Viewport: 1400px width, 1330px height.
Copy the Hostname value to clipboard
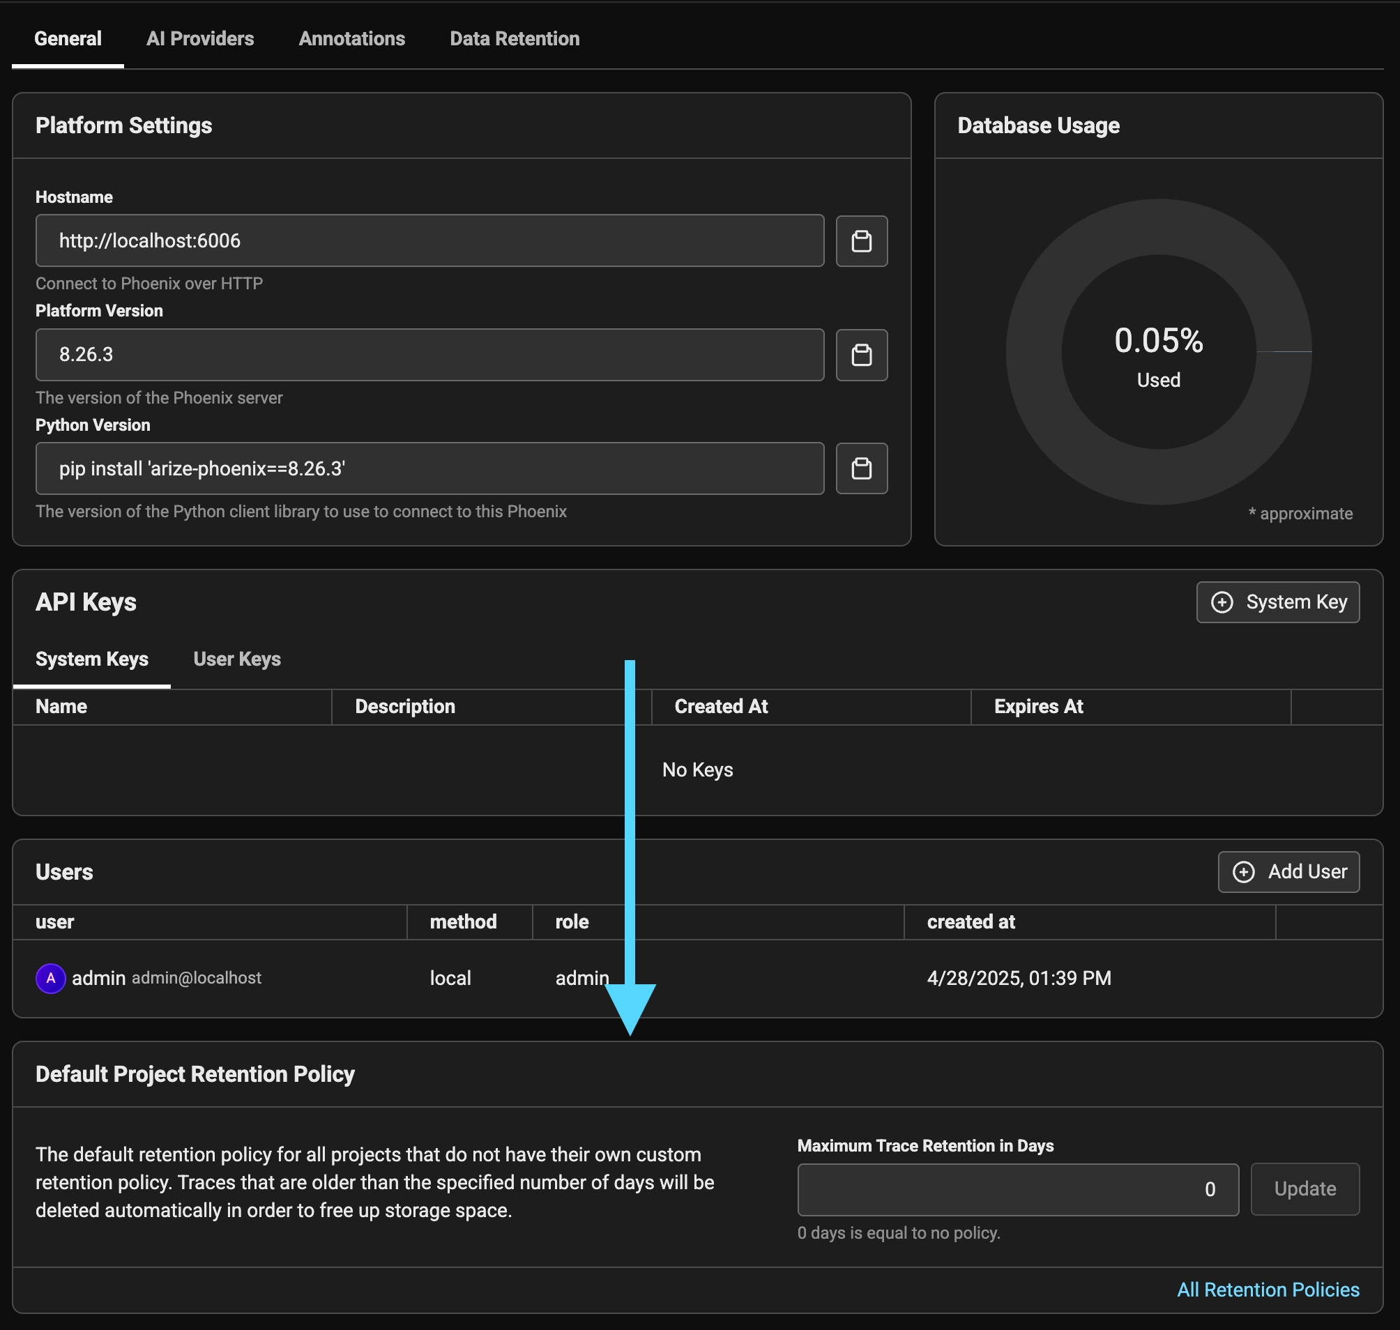[x=861, y=241]
